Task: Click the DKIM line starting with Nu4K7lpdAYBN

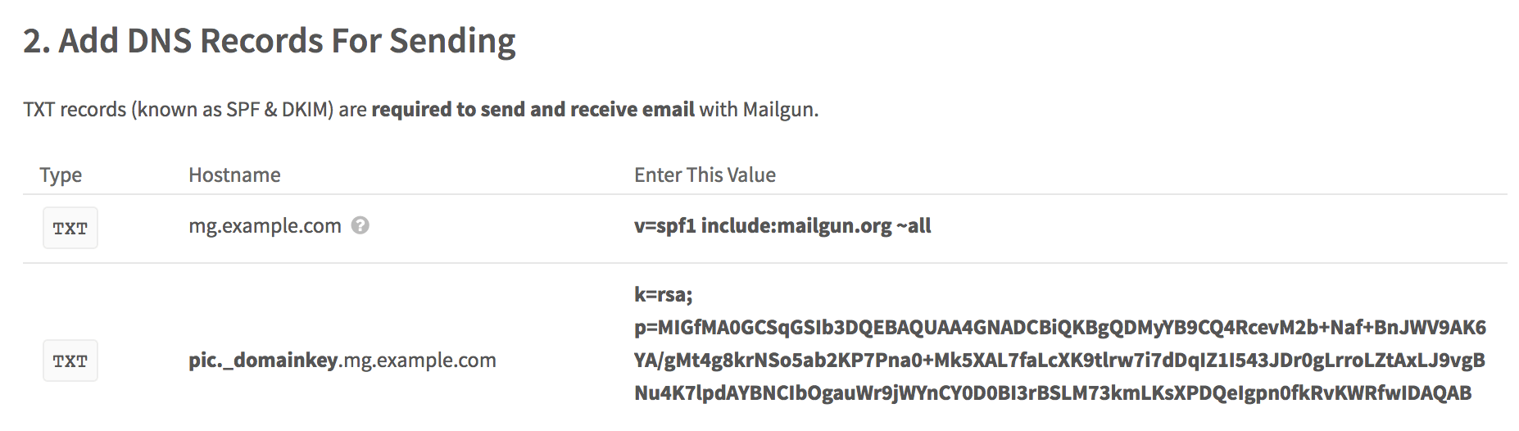Action: [x=1052, y=393]
